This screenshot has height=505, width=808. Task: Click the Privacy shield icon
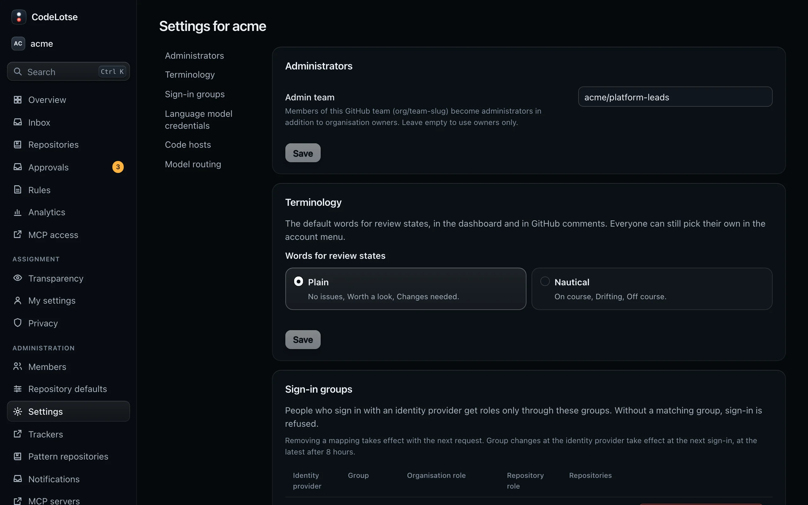click(x=18, y=323)
